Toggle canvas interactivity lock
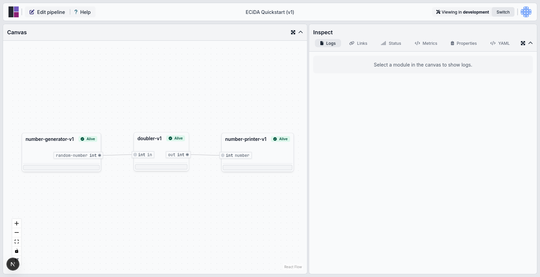540x277 pixels. pyautogui.click(x=17, y=251)
